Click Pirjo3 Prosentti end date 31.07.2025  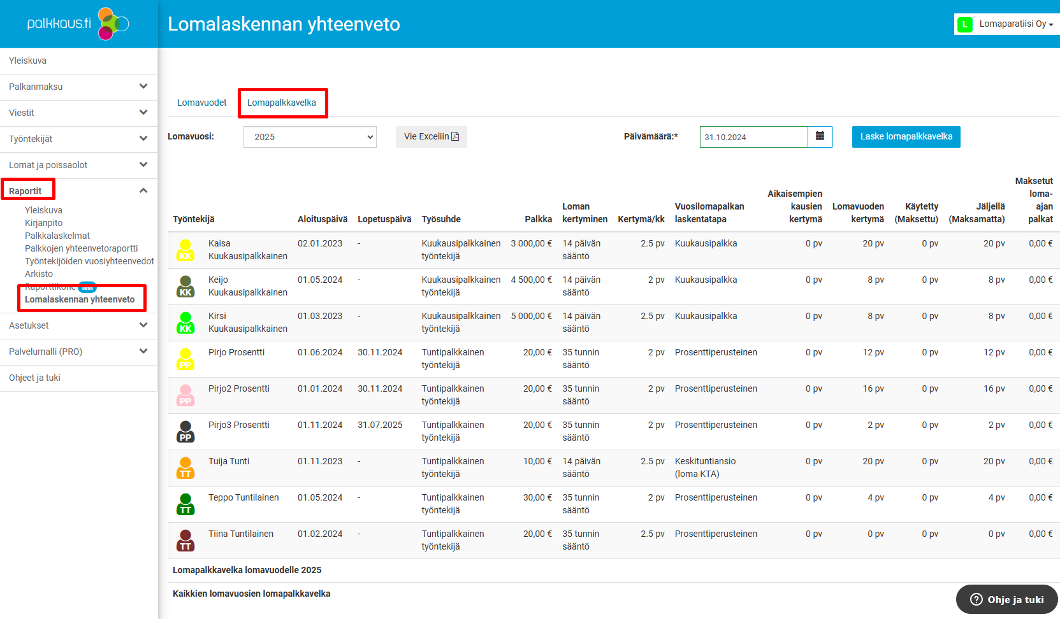click(380, 425)
